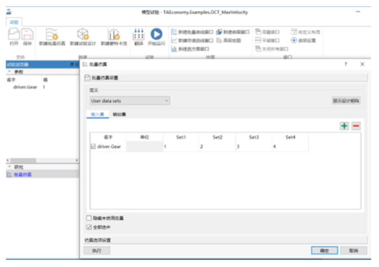
Task: Expand the simulation options section (仿真选项设置)
Action: click(225, 240)
